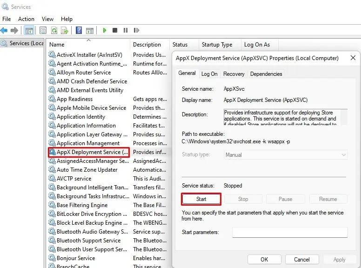This screenshot has height=268, width=361.
Task: Select Application Management service
Action: click(x=88, y=143)
